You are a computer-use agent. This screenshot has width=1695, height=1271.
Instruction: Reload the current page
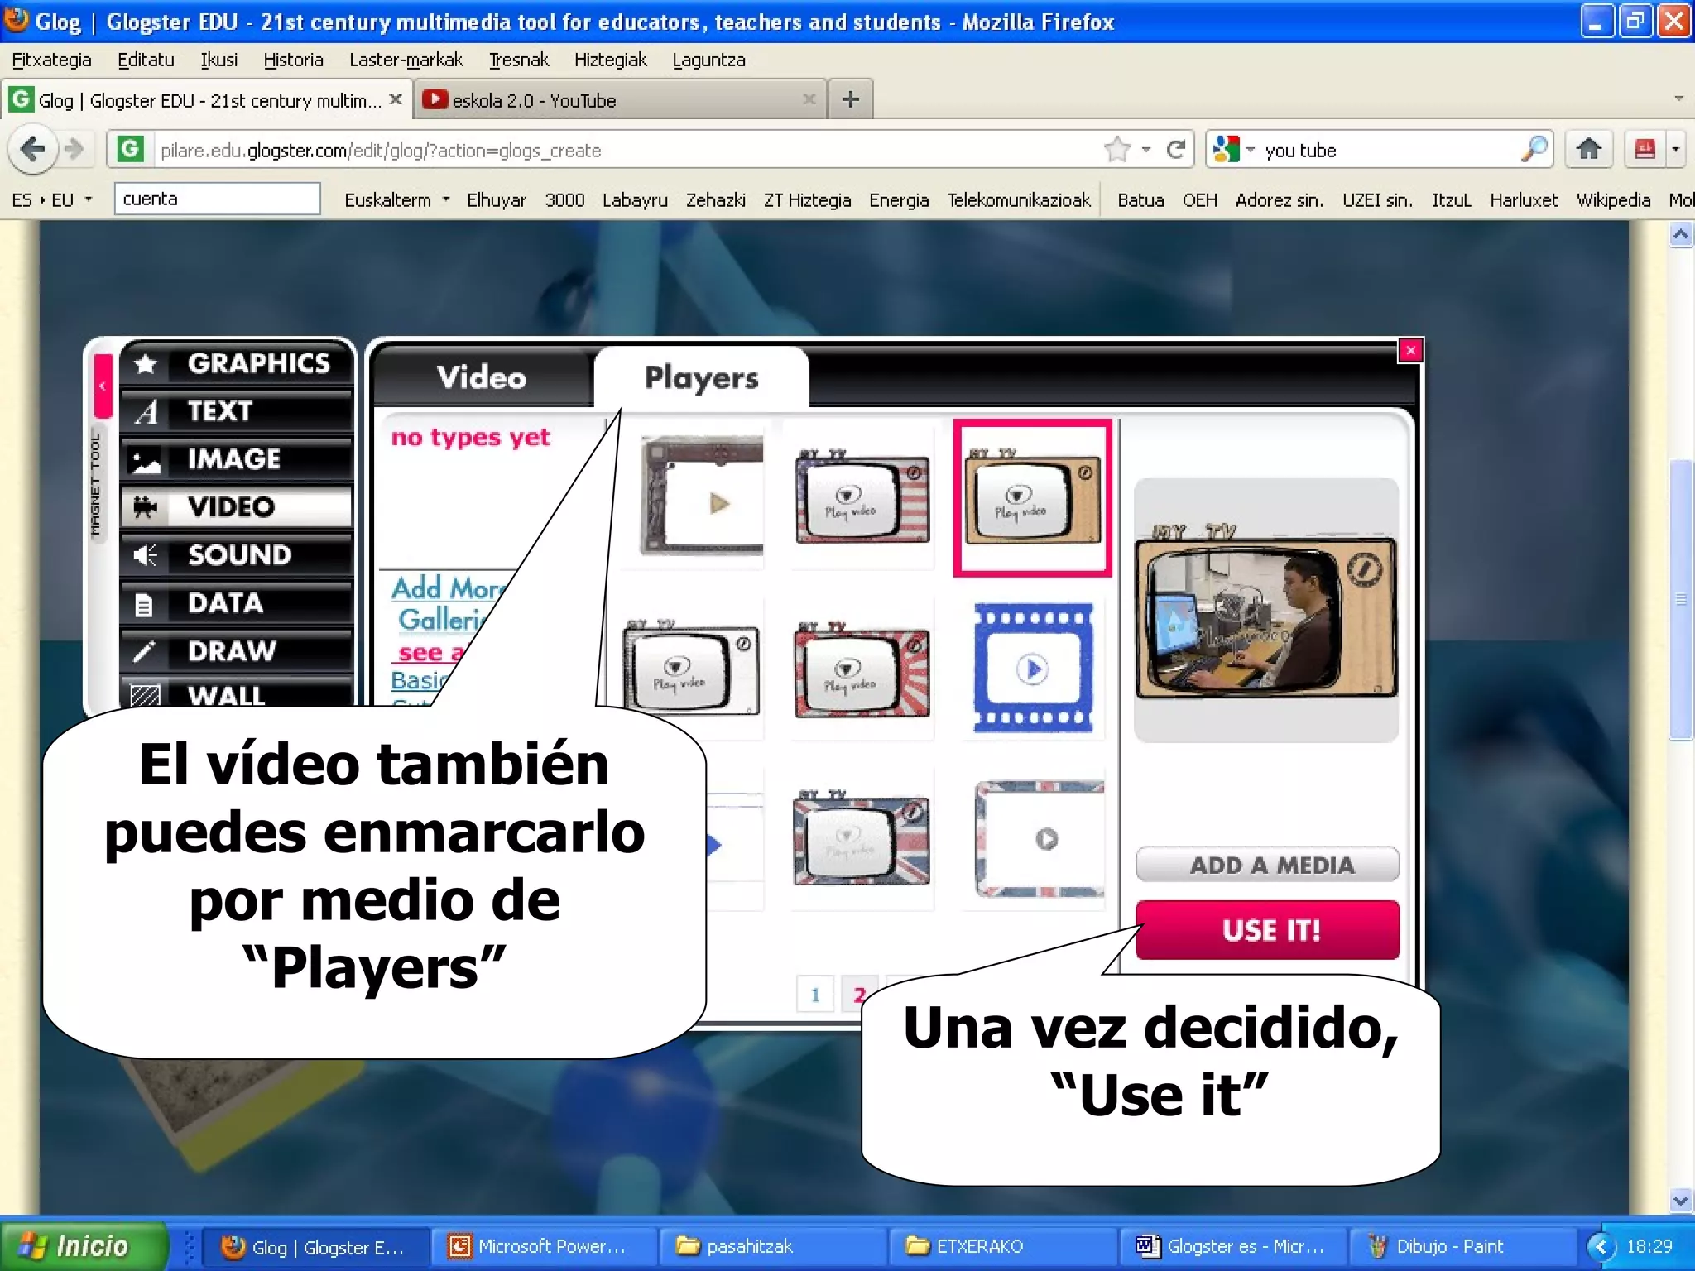pos(1175,150)
